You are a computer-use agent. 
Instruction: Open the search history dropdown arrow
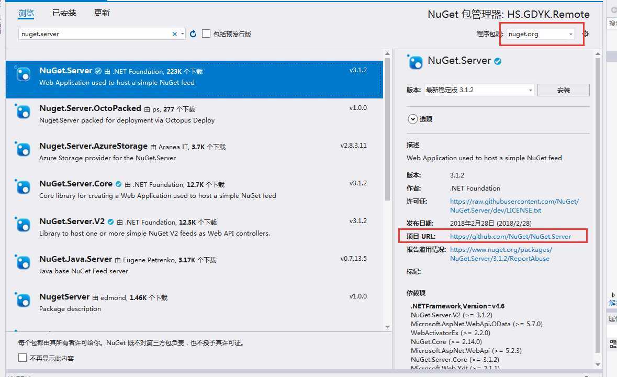tap(183, 34)
